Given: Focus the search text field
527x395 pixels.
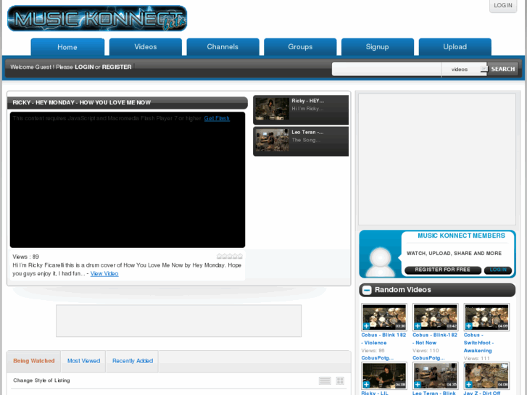Looking at the screenshot, I should pos(386,70).
